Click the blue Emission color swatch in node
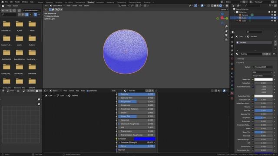This screenshot has width=278, height=156. point(145,139)
